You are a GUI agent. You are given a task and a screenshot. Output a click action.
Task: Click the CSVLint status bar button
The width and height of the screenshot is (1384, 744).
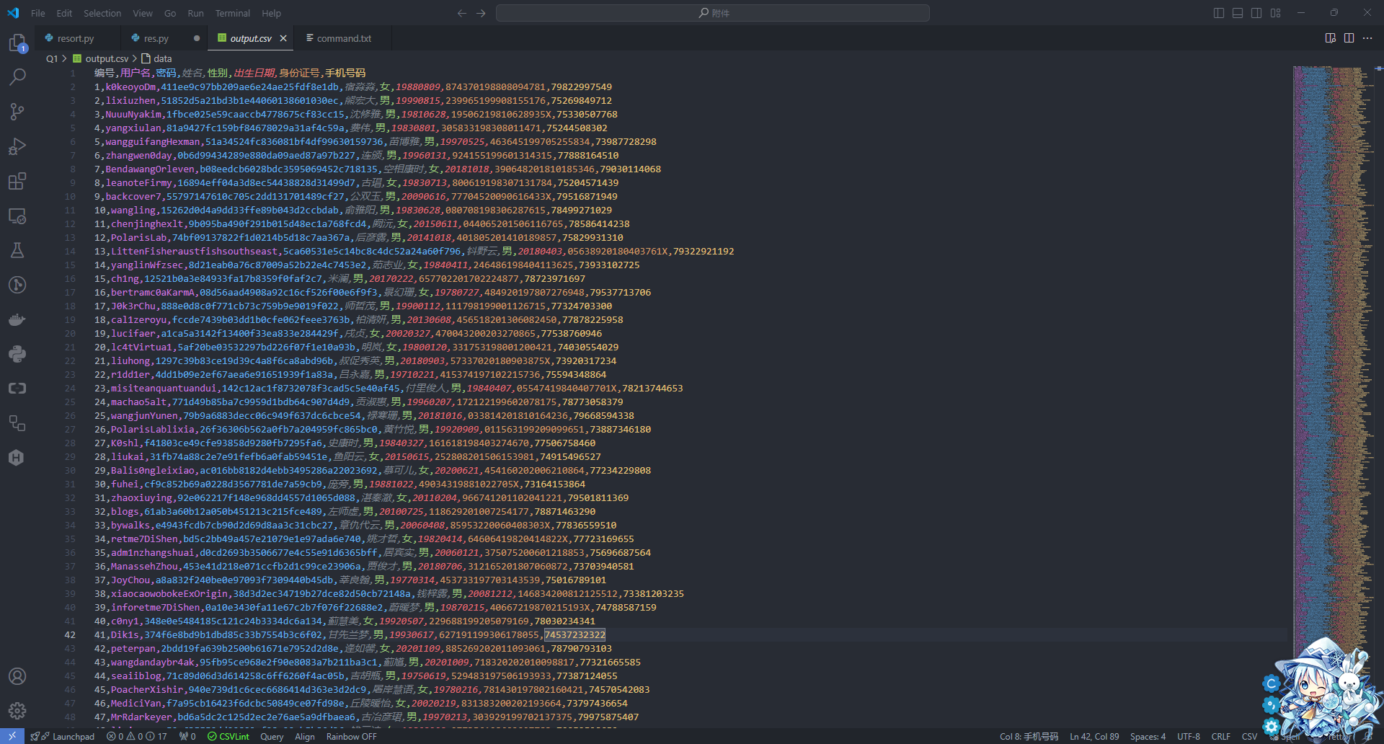pyautogui.click(x=229, y=736)
